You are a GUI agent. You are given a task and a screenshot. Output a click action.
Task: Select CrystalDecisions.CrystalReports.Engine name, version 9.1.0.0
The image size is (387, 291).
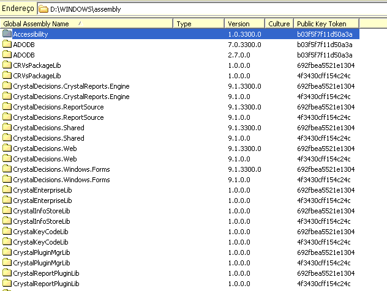pyautogui.click(x=71, y=97)
